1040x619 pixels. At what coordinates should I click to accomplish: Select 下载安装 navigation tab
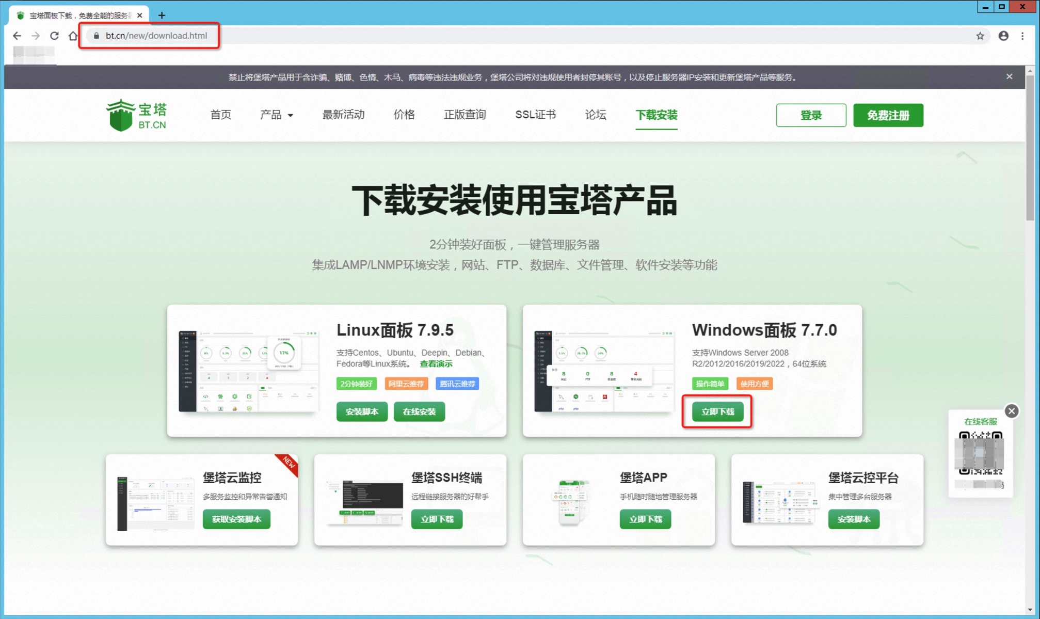656,115
